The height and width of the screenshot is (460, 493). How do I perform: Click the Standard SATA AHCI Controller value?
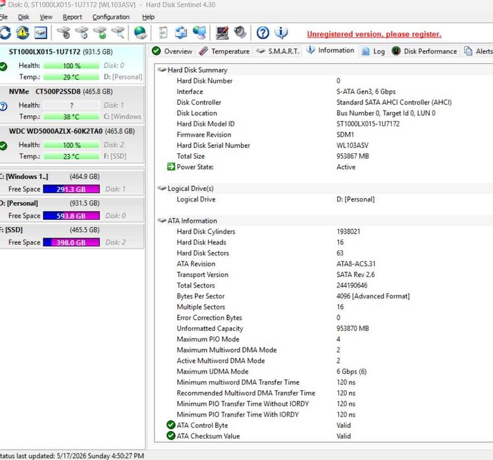394,102
